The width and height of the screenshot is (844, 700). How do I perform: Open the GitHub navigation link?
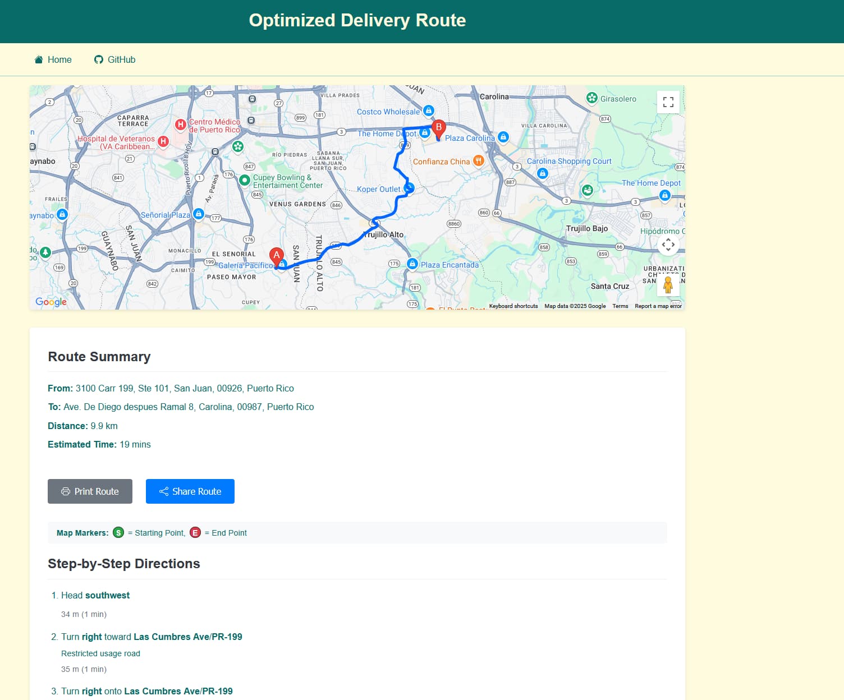click(115, 59)
